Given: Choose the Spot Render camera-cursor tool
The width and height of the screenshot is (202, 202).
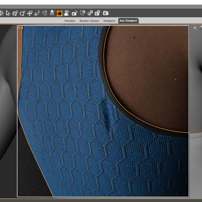Looking at the screenshot, I should pyautogui.click(x=74, y=13).
